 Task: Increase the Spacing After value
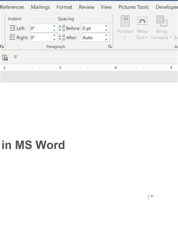(106, 35)
